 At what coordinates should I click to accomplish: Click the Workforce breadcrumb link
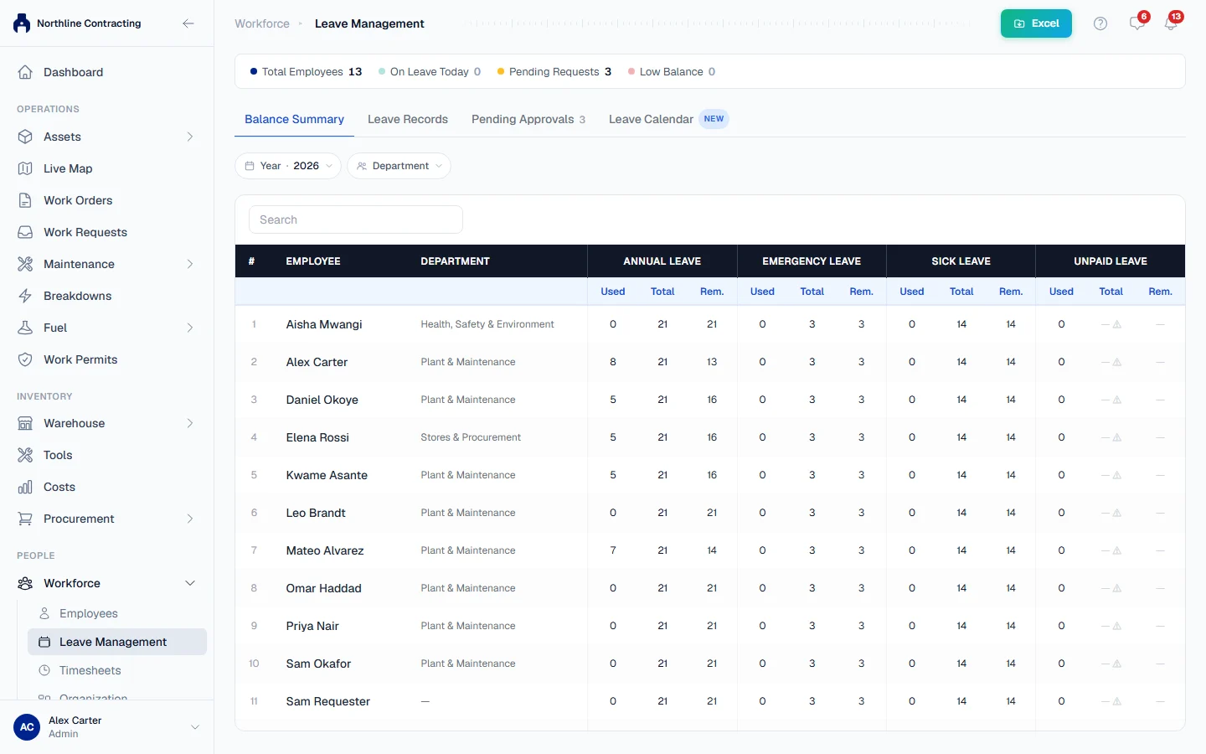262,23
